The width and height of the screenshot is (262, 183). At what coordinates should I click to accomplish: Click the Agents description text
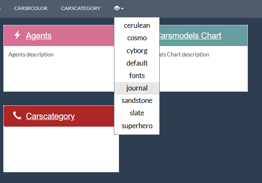click(x=31, y=54)
